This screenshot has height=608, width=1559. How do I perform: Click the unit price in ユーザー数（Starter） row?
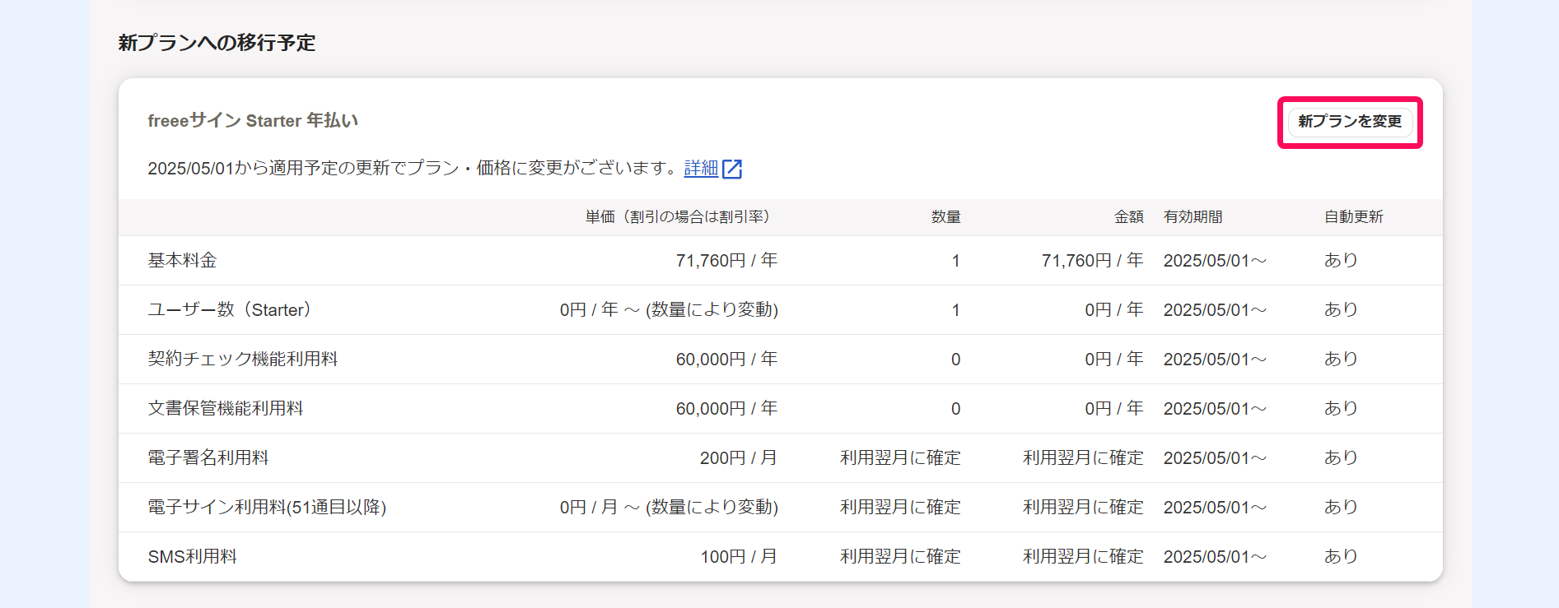[669, 310]
